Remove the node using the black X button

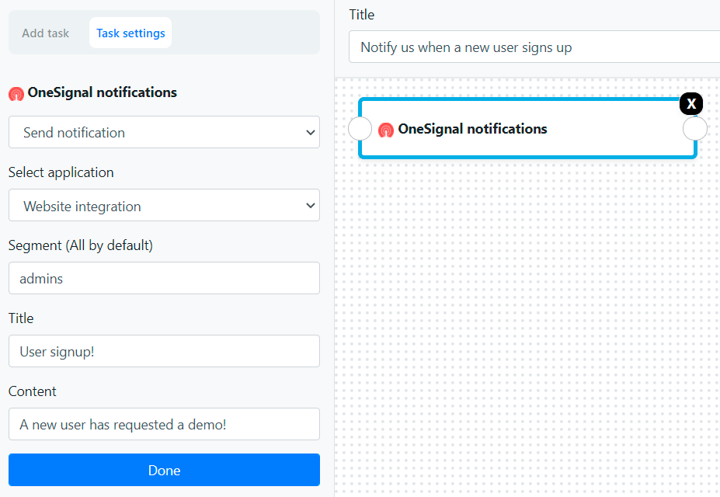click(691, 104)
